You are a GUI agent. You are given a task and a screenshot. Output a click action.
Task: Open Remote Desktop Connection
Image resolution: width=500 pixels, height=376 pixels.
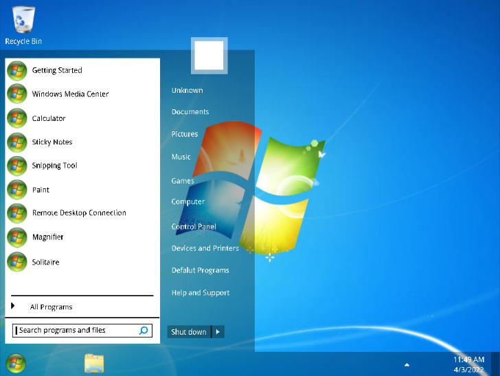(x=79, y=213)
